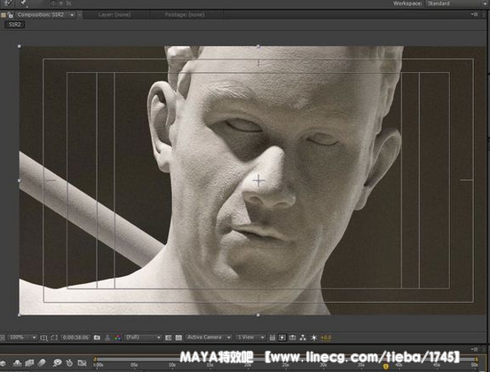Toggle frame blending in the timeline switches

[29, 363]
